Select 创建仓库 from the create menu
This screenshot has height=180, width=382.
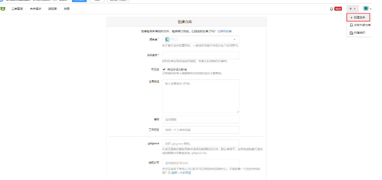(358, 18)
